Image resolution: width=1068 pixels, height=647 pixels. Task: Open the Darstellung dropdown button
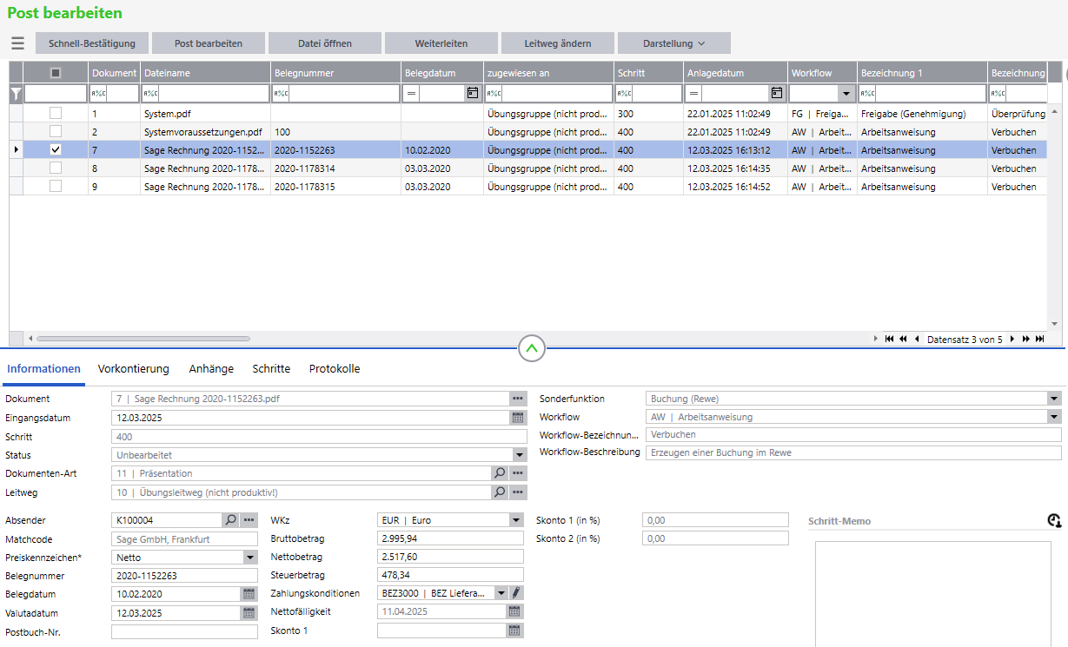pos(674,43)
